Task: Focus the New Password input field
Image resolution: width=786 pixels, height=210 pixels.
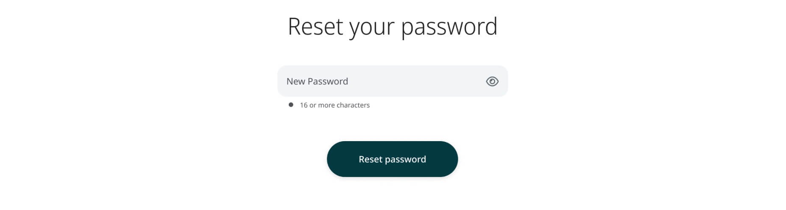Action: 392,81
